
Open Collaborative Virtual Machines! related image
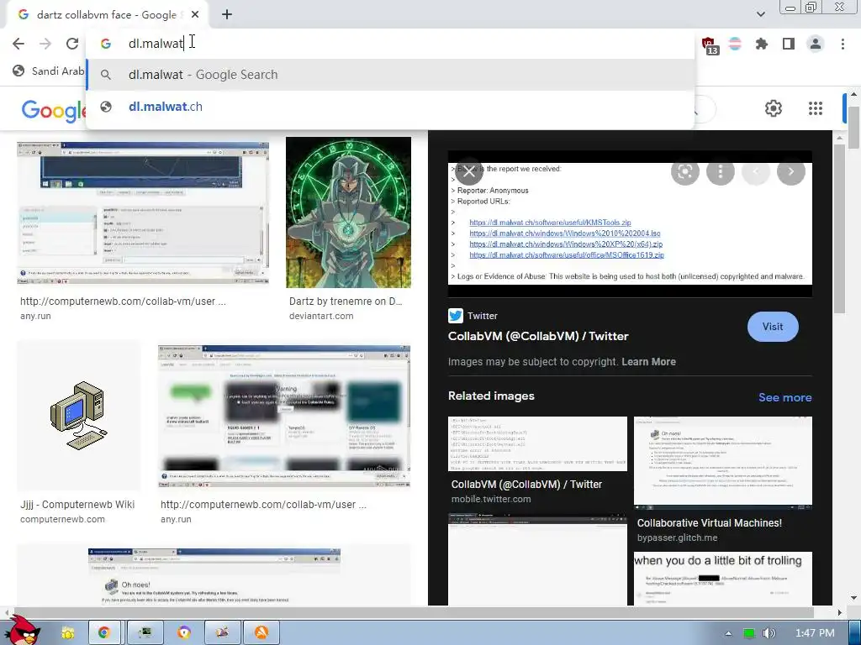point(722,461)
